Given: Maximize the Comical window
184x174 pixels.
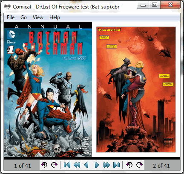Looking at the screenshot, I should tap(155, 5).
